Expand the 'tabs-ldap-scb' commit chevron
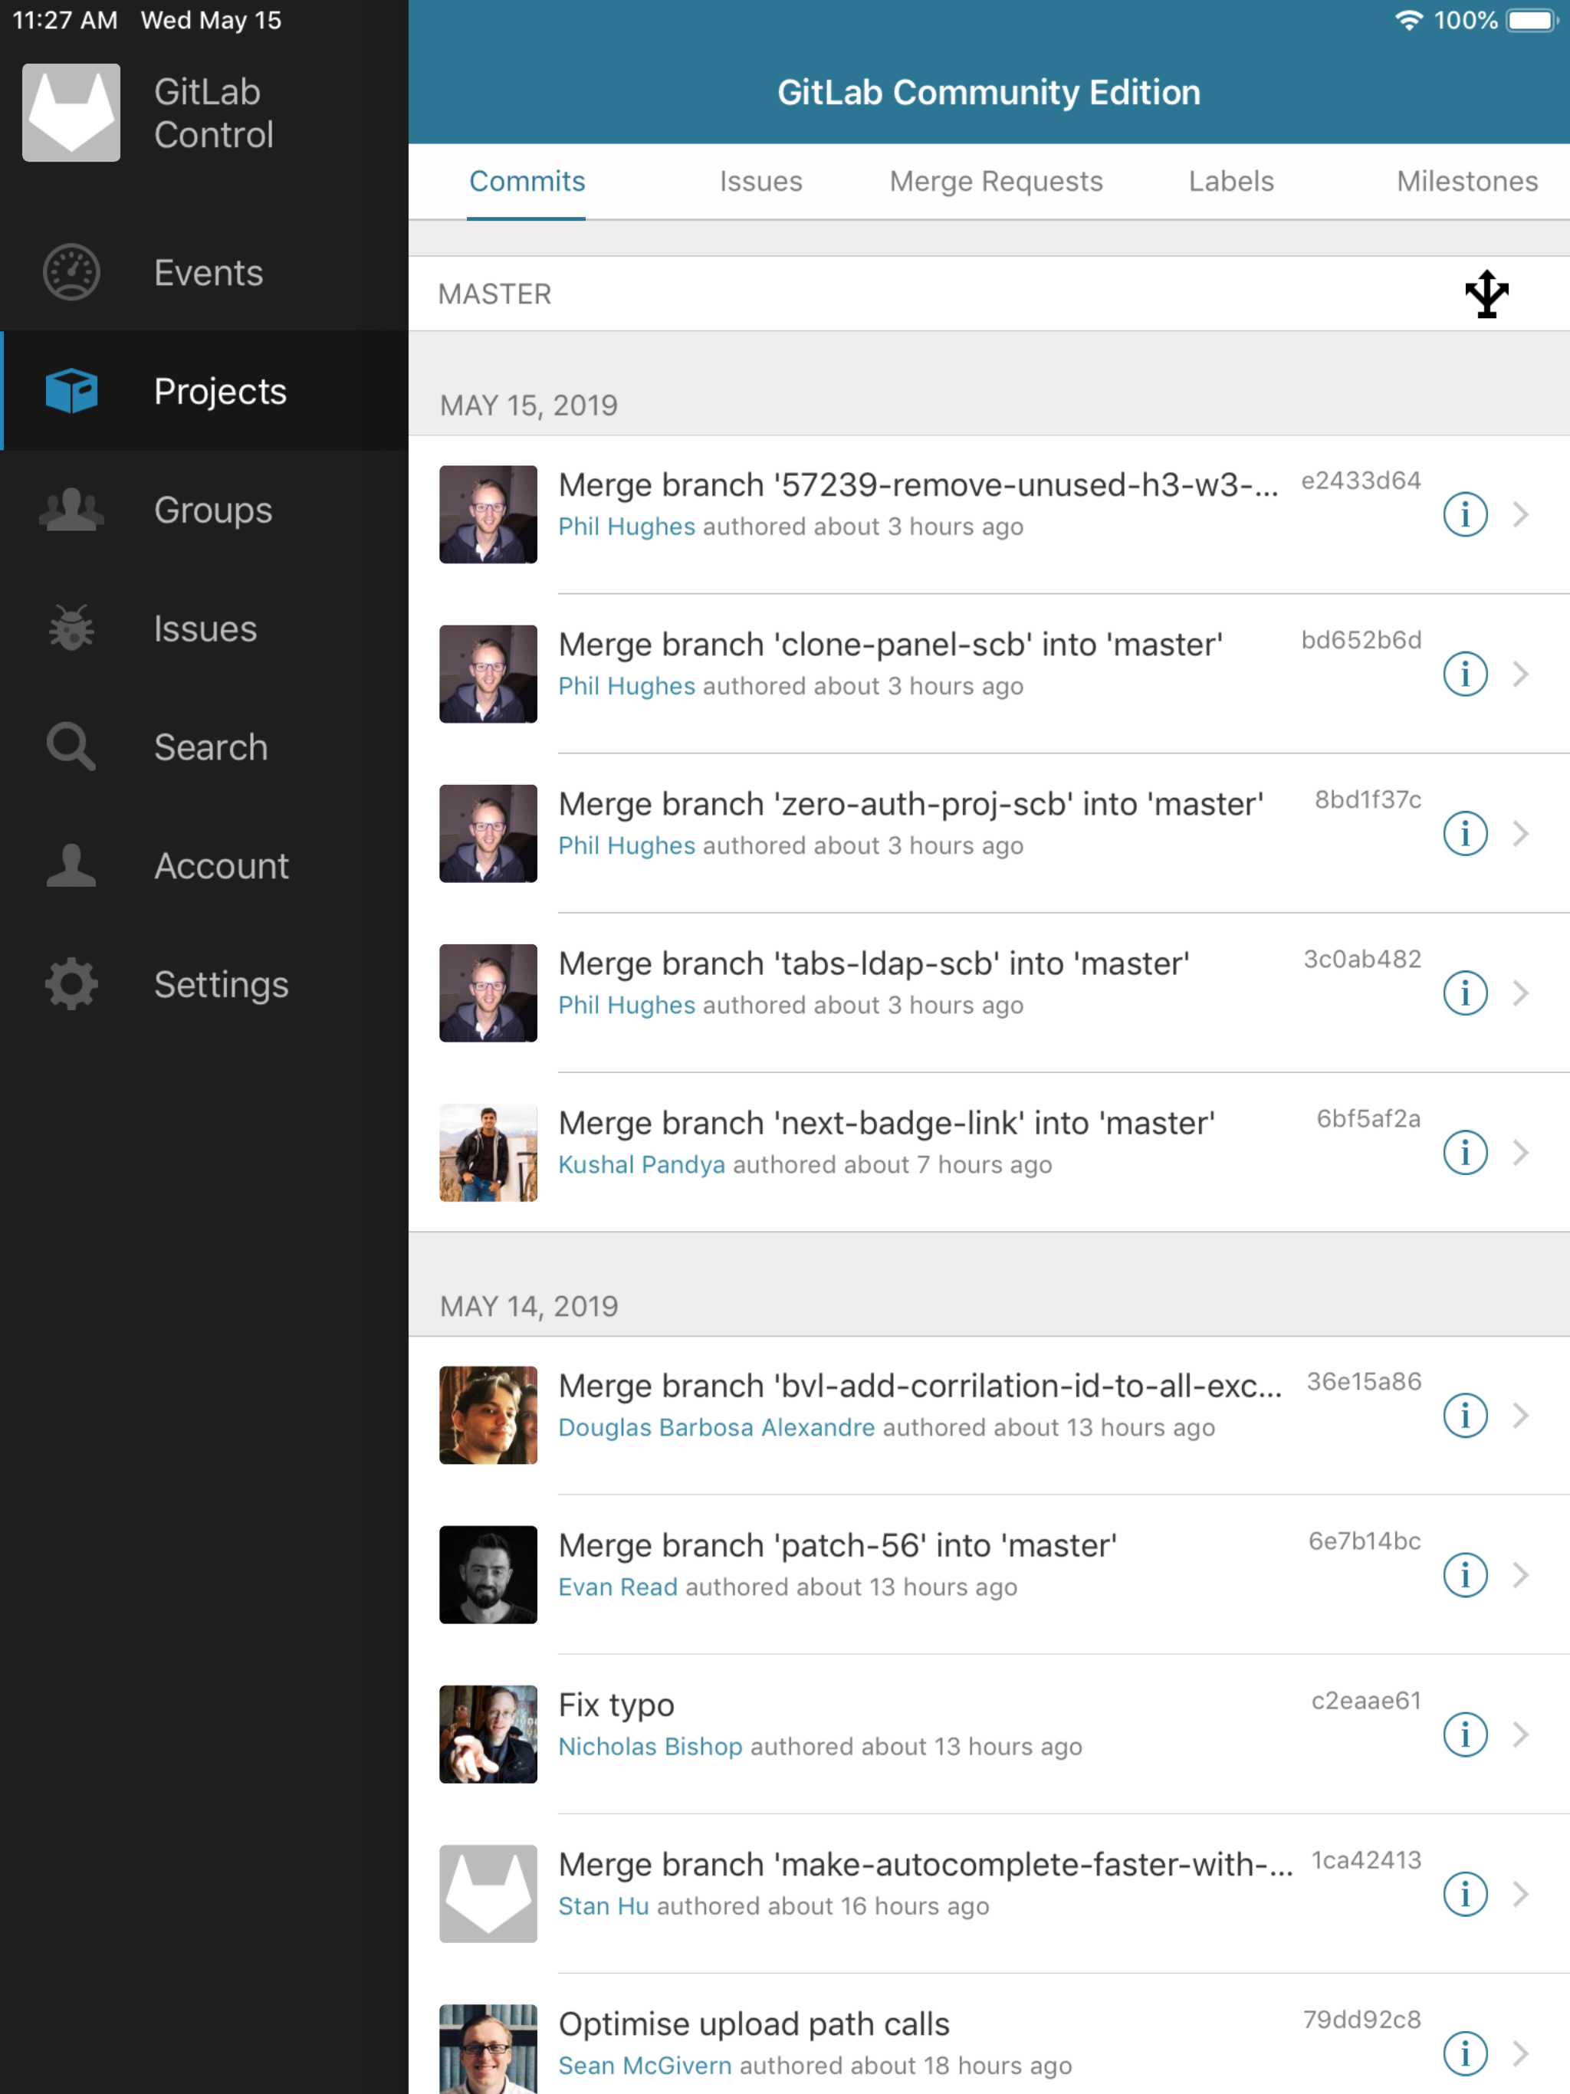 click(1521, 993)
